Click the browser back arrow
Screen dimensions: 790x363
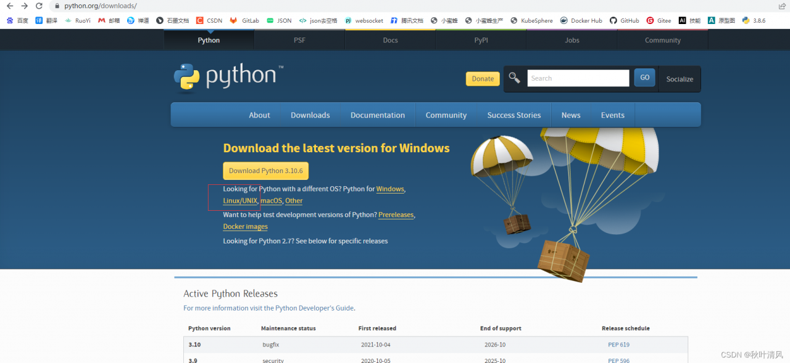click(9, 6)
